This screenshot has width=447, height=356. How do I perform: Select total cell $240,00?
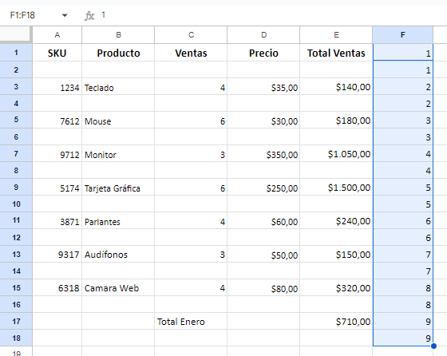click(x=336, y=221)
